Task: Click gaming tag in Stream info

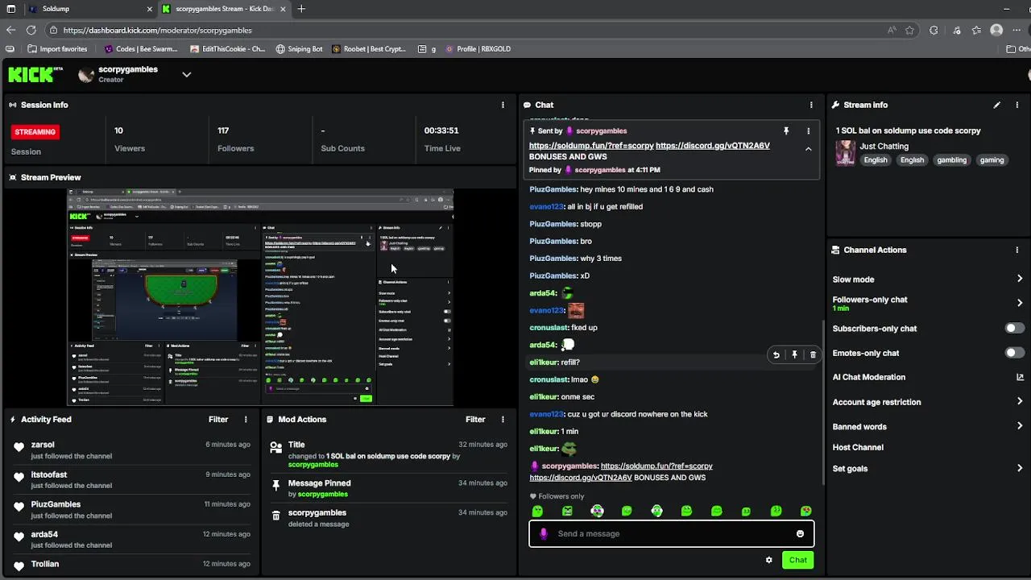Action: click(x=992, y=160)
